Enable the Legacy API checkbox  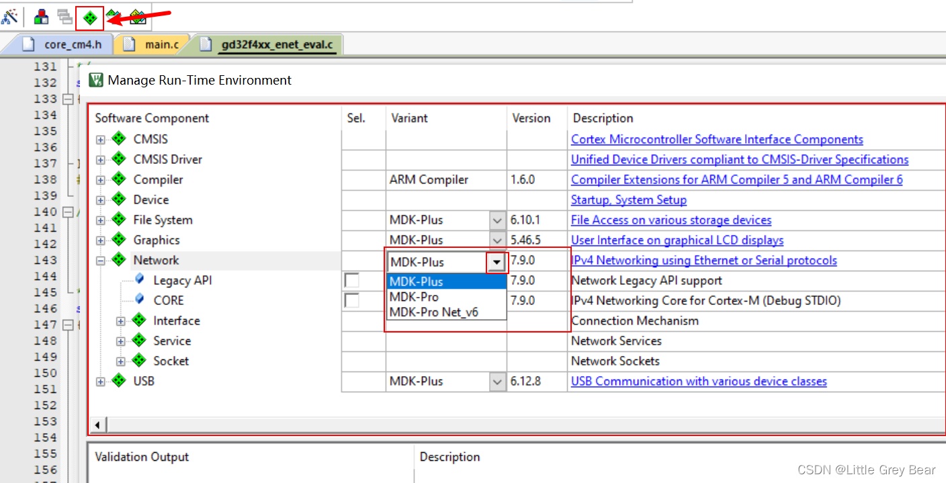(x=351, y=280)
